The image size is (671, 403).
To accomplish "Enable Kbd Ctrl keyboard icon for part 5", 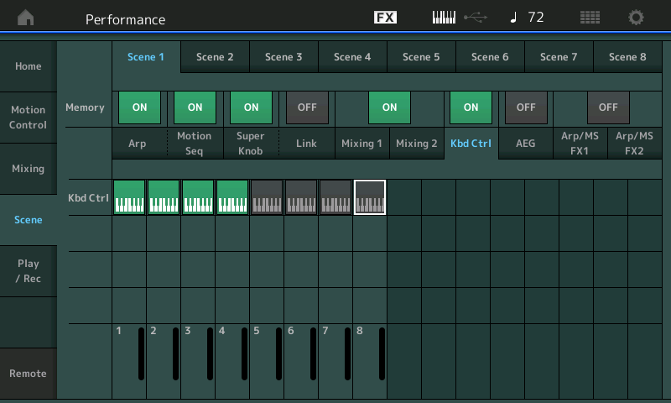I will pos(267,197).
